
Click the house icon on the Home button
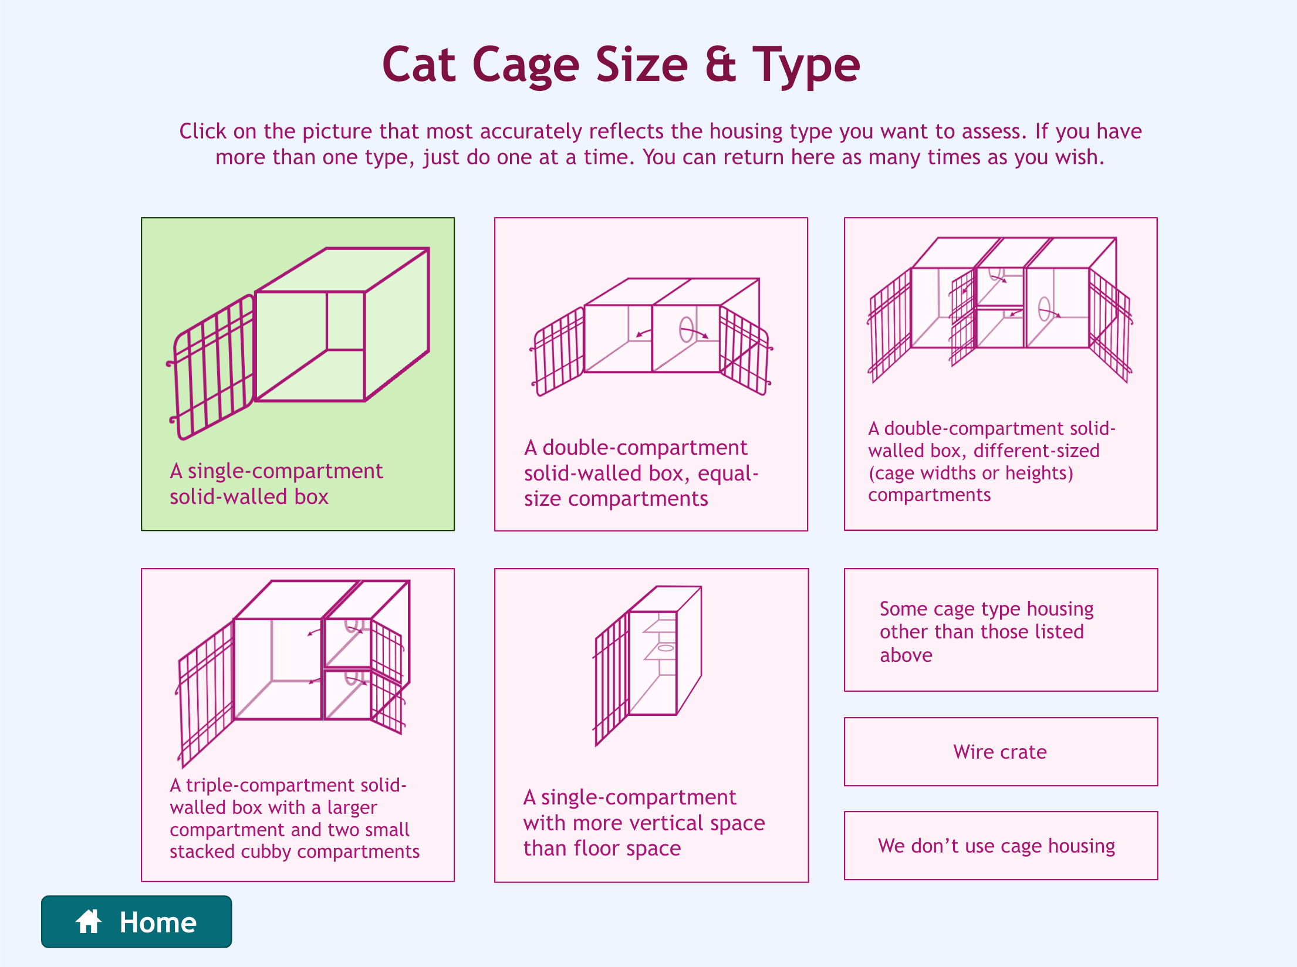click(89, 922)
